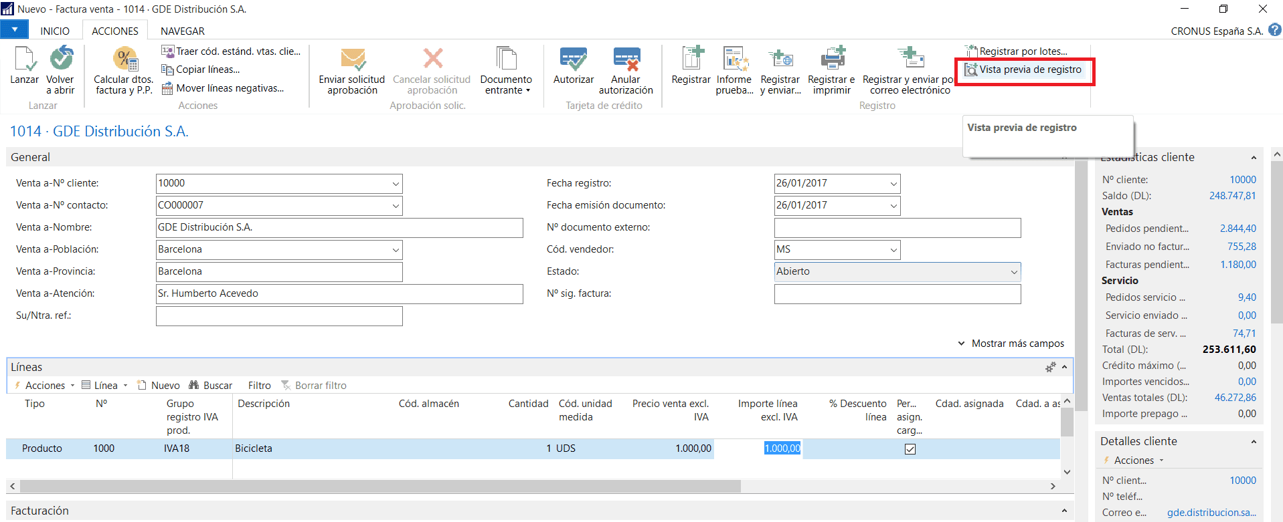Open Estado dropdown showing Abierto
Screen dimensions: 1283x522
pos(1014,272)
